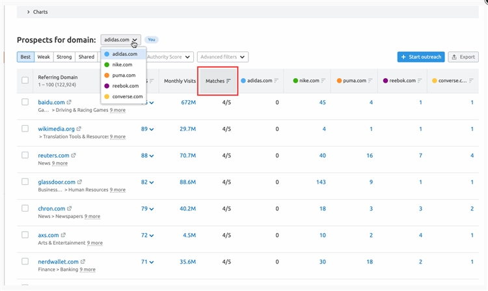The width and height of the screenshot is (488, 291).
Task: Expand the Charts section
Action: (x=37, y=12)
